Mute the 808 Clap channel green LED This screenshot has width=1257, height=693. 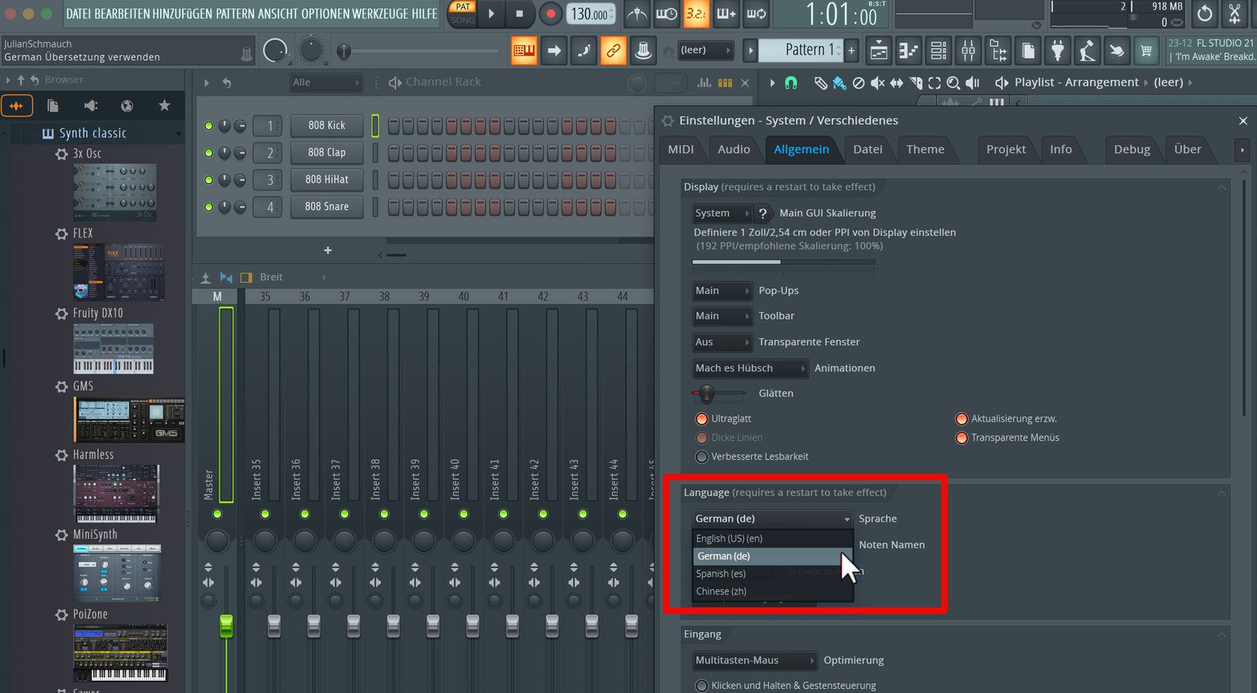click(209, 152)
